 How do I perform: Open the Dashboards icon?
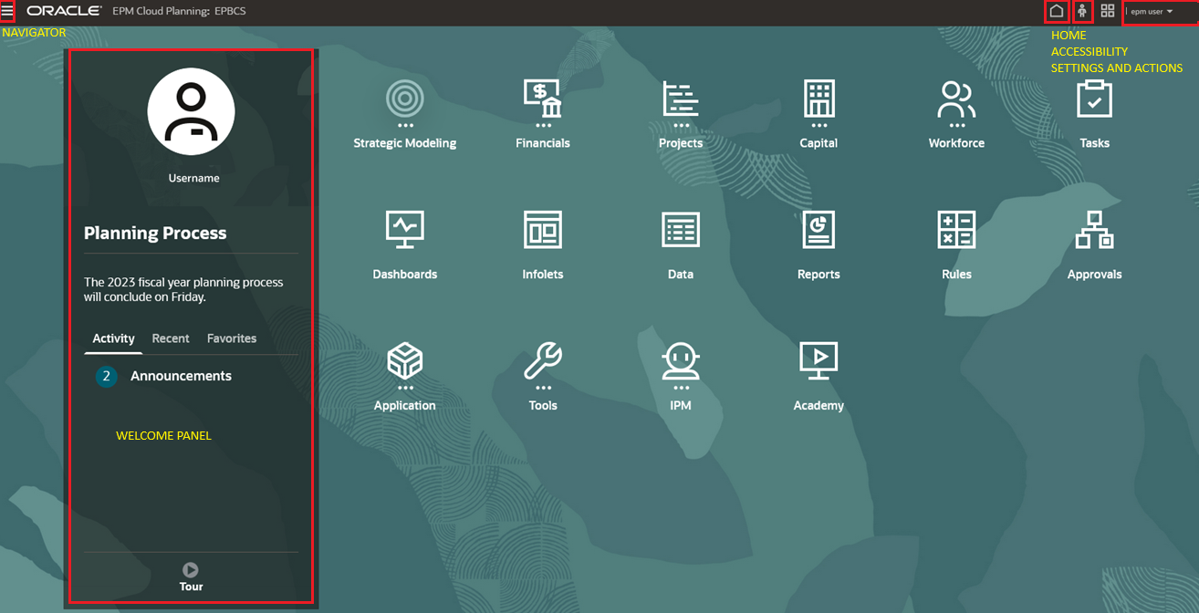point(405,230)
